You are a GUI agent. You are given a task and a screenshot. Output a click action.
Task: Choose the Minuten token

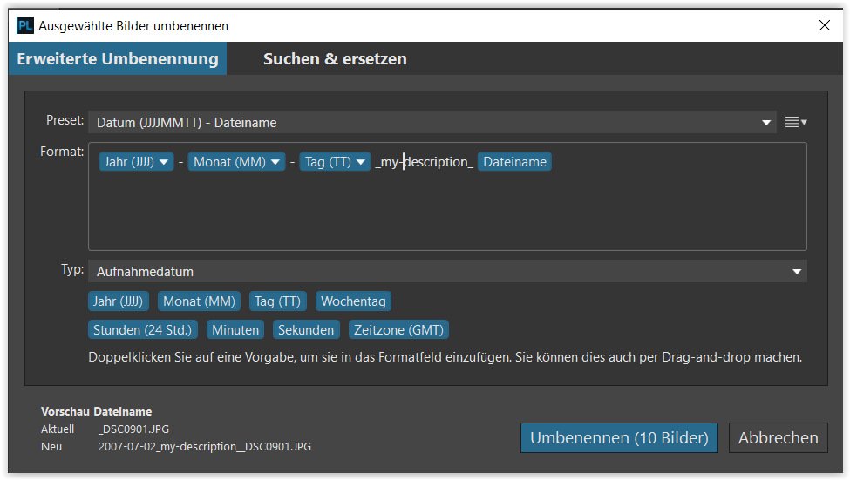[x=235, y=330]
